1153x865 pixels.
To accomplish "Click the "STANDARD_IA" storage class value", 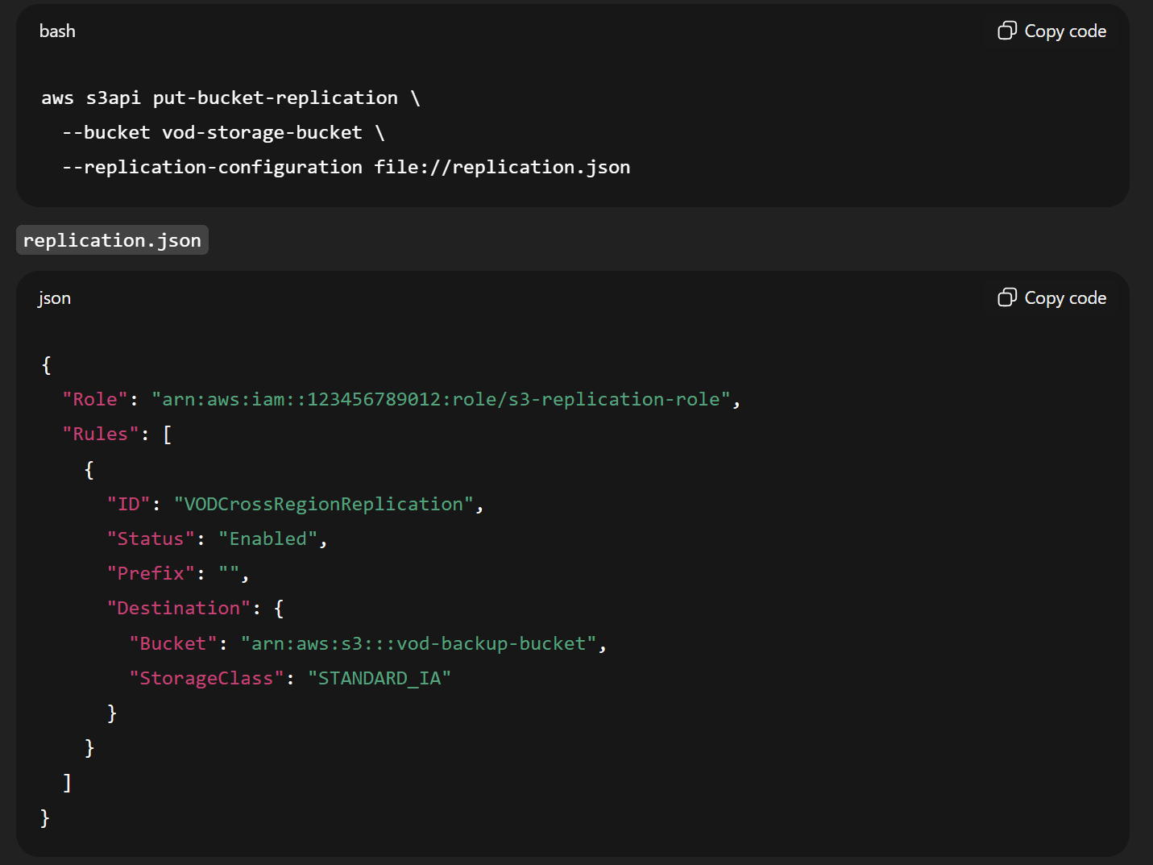I will tap(379, 678).
